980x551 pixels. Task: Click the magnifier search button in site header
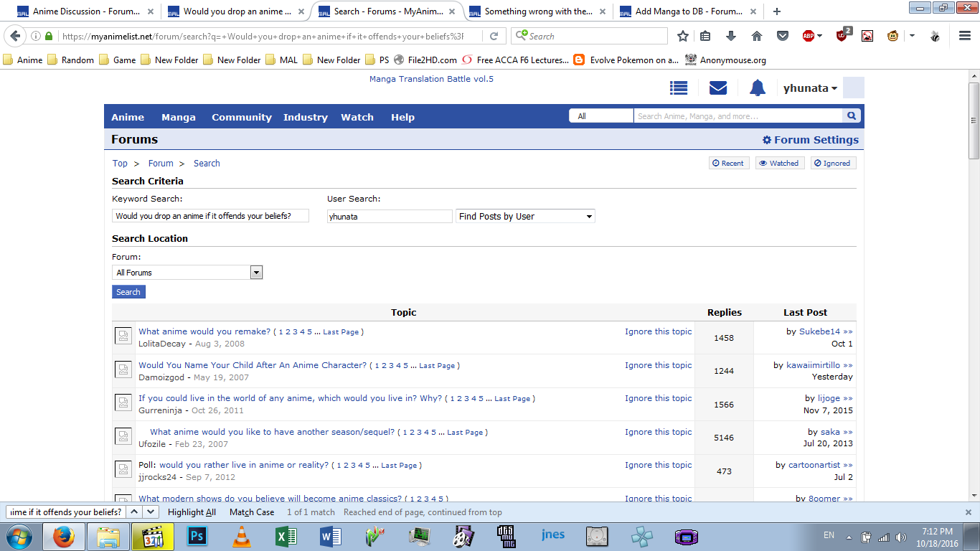click(x=852, y=116)
